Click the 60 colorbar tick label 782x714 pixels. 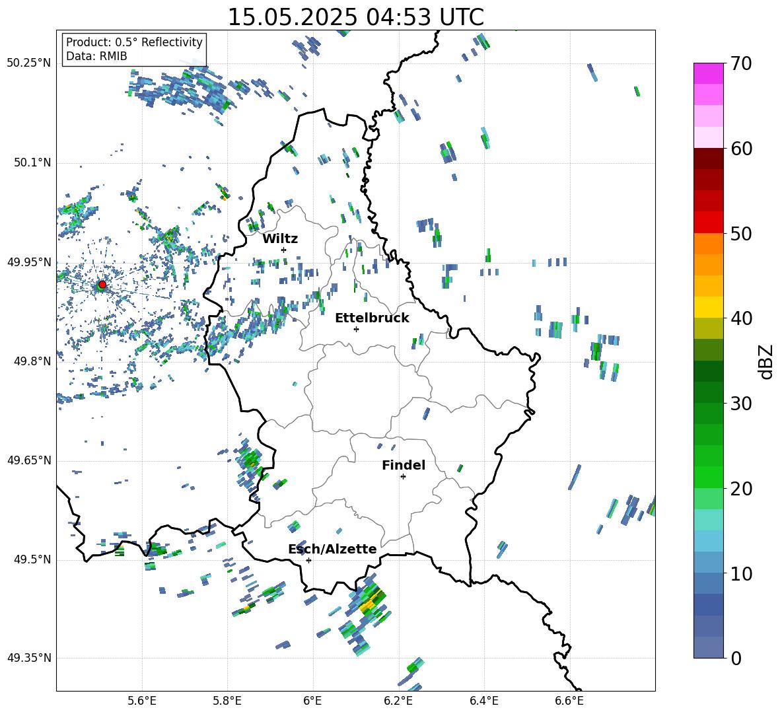click(x=741, y=149)
